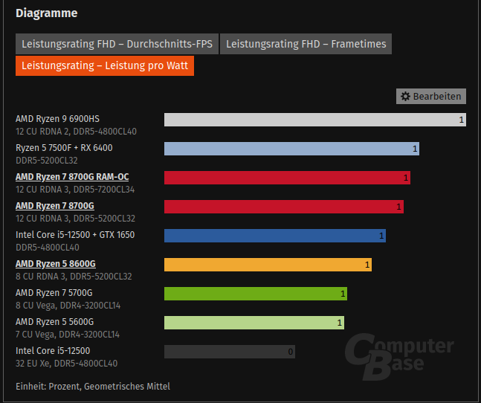Open the AMD Ryzen 7 8700G RAM-OC link
The width and height of the screenshot is (481, 403).
pyautogui.click(x=72, y=177)
